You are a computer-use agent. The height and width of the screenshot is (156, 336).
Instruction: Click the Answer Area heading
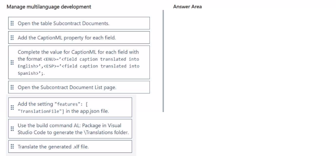[187, 7]
